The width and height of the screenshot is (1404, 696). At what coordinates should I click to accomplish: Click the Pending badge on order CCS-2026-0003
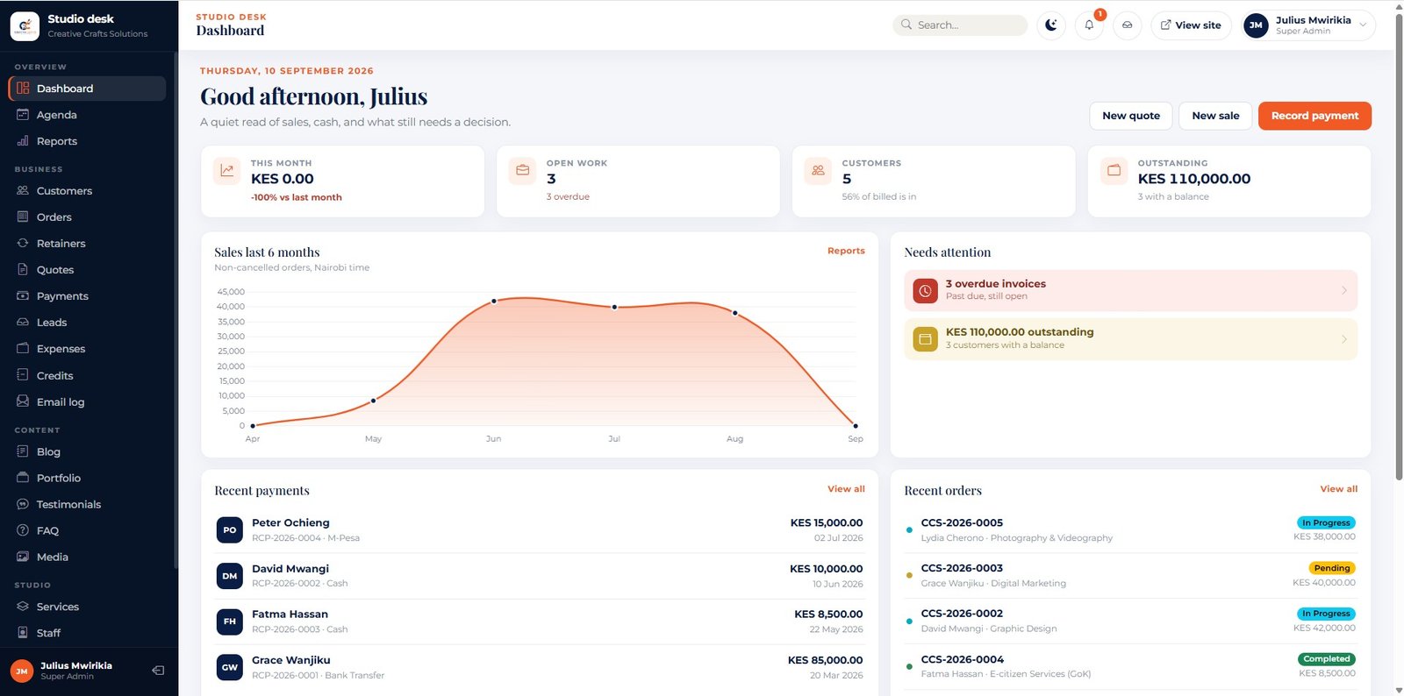pos(1331,568)
